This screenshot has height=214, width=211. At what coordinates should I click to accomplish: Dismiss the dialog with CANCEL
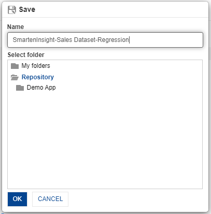[x=50, y=199]
